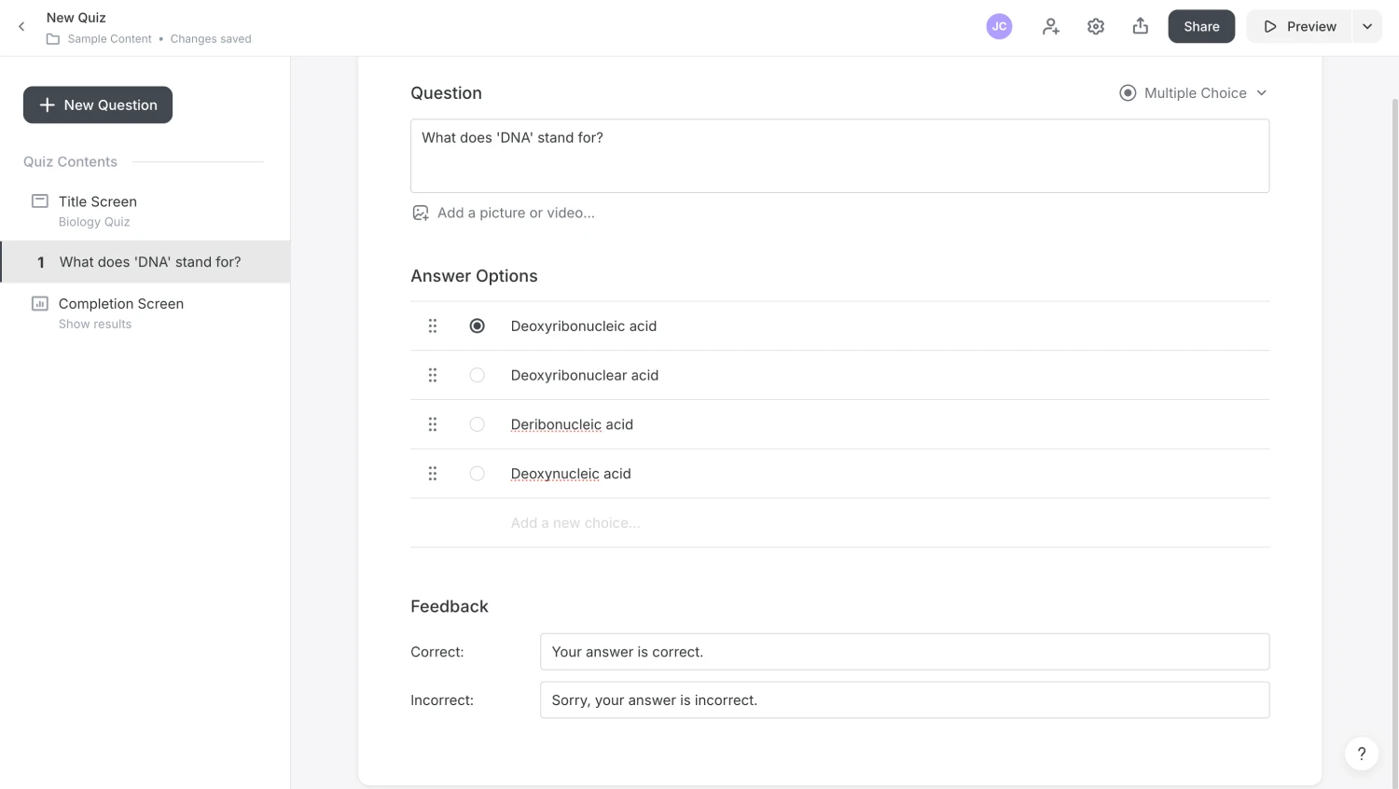Click the Share button
Screen dimensions: 1399x789
[1201, 26]
